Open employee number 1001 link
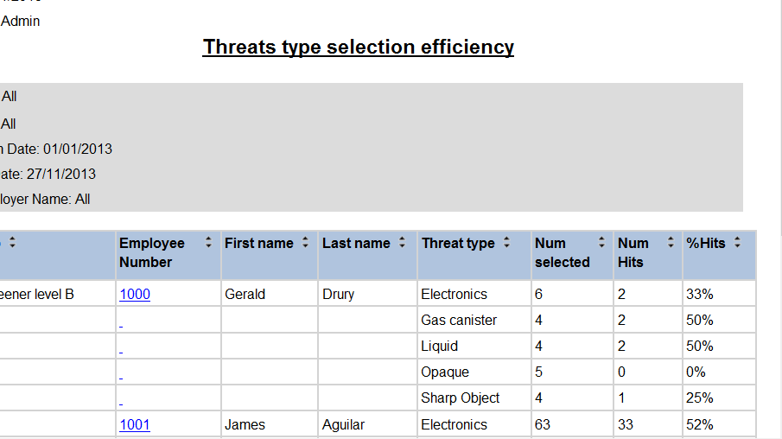Screen dimensions: 782x439 tap(135, 425)
